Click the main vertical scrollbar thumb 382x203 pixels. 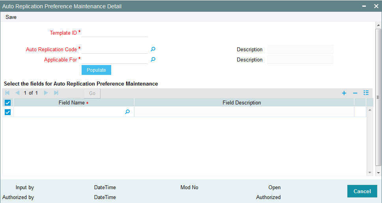378,97
